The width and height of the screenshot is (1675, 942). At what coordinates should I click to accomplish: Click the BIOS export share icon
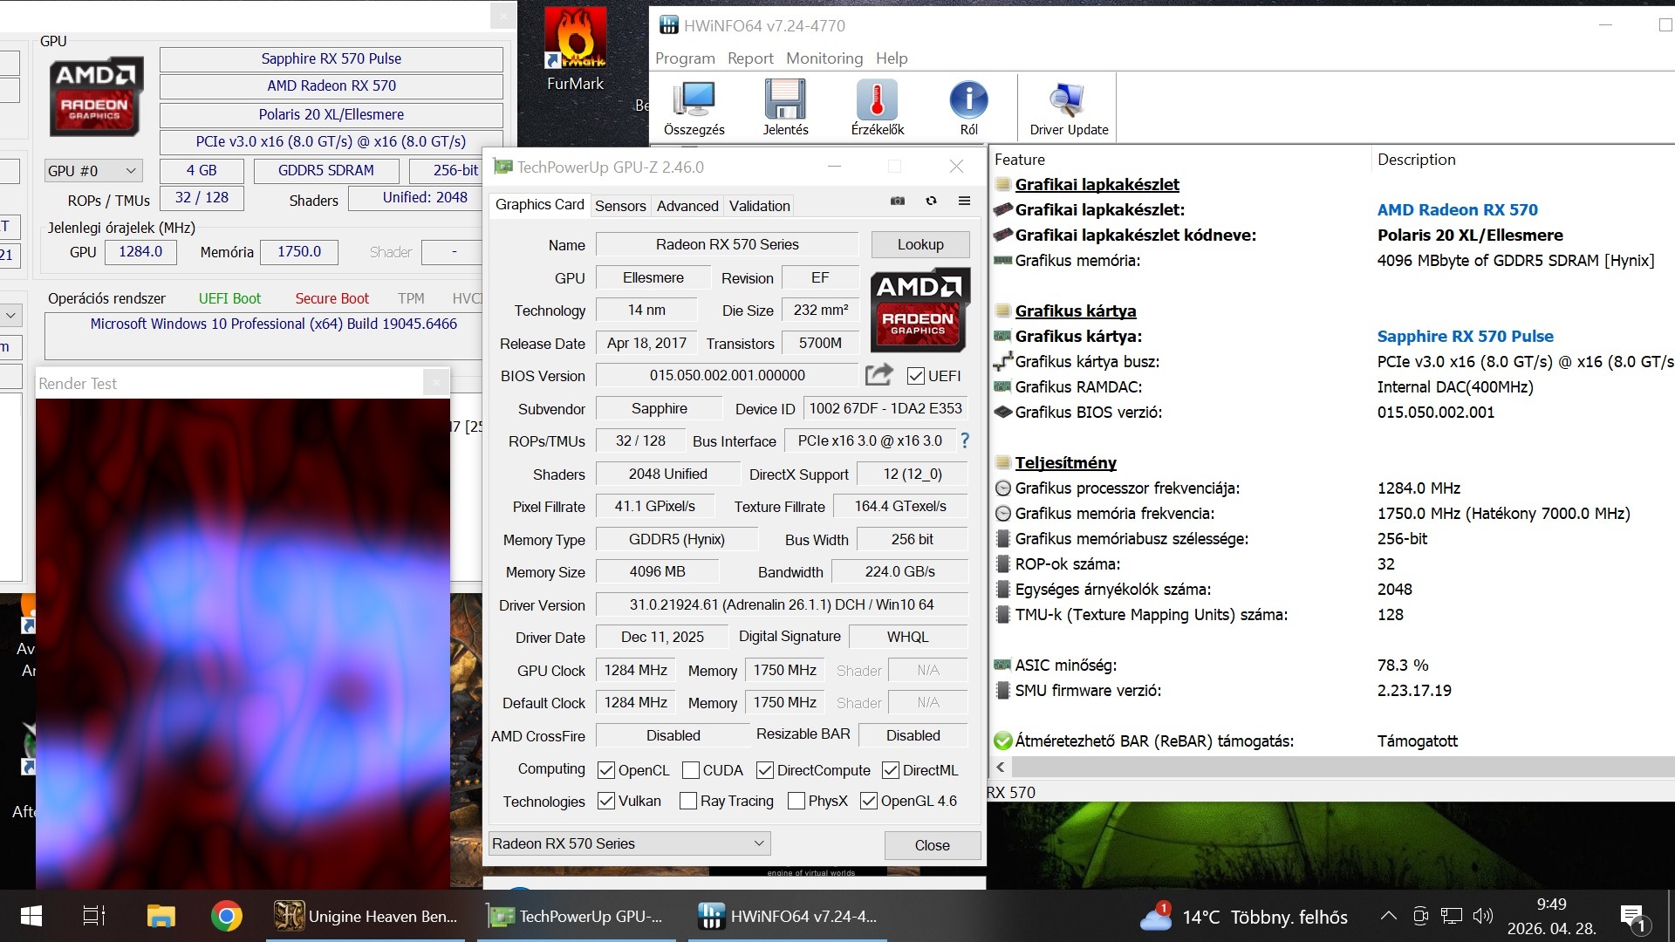click(879, 375)
